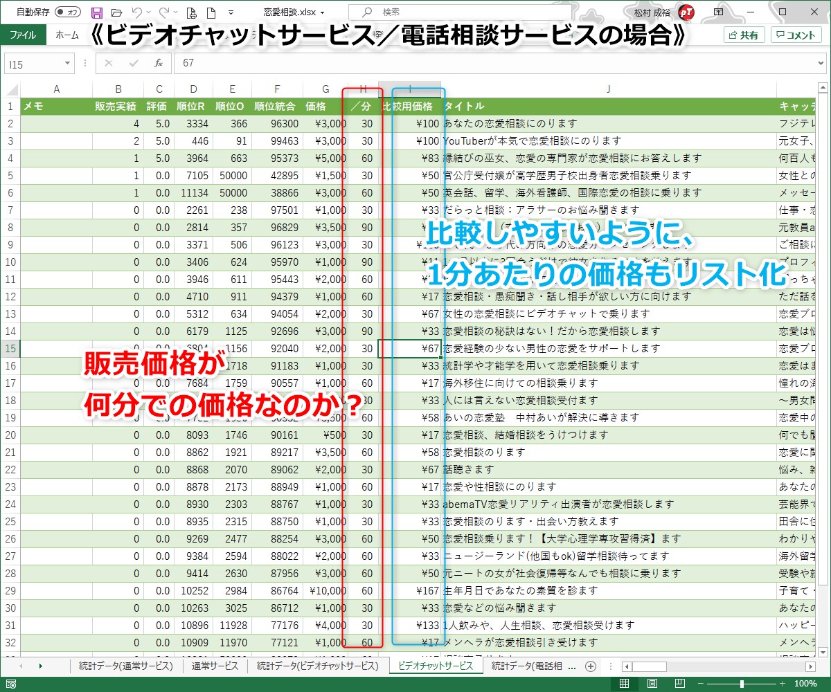This screenshot has height=692, width=831.
Task: Click the Save floppy disk icon
Action: 96,12
